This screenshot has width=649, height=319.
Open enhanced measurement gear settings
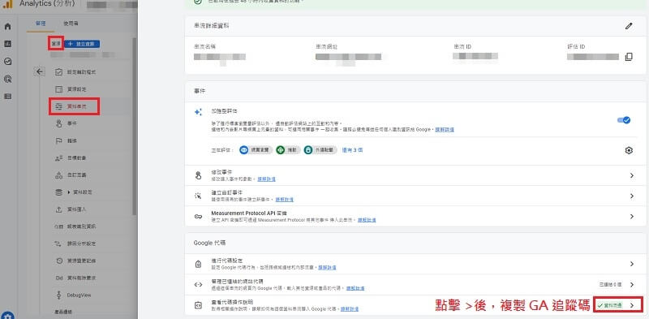click(629, 150)
